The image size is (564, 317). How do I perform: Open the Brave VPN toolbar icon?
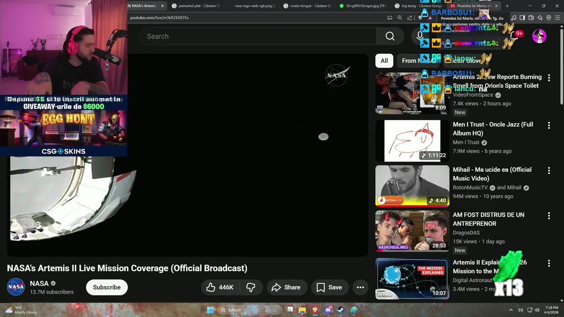(549, 18)
